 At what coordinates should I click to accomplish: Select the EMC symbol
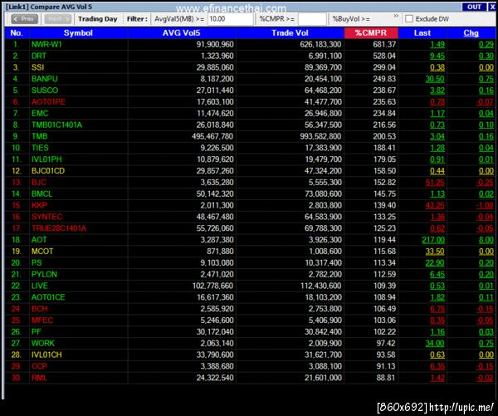[x=40, y=114]
